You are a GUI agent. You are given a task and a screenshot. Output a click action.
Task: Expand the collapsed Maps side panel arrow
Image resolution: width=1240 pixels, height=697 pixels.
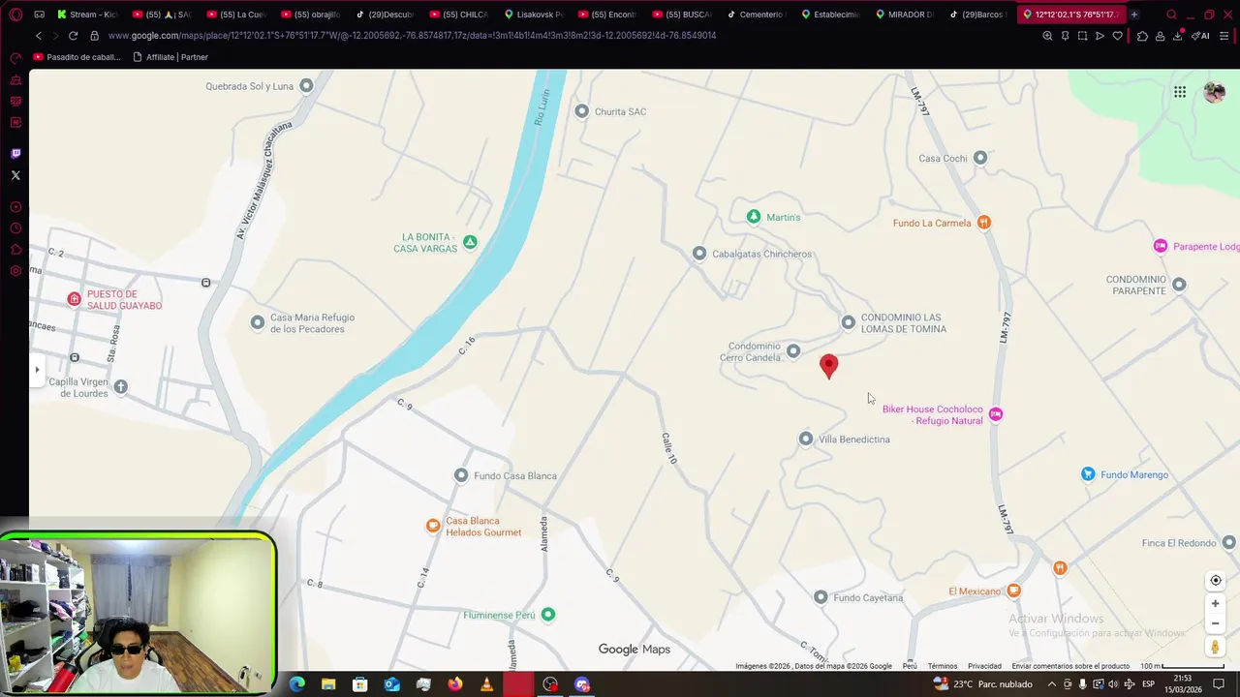tap(37, 369)
